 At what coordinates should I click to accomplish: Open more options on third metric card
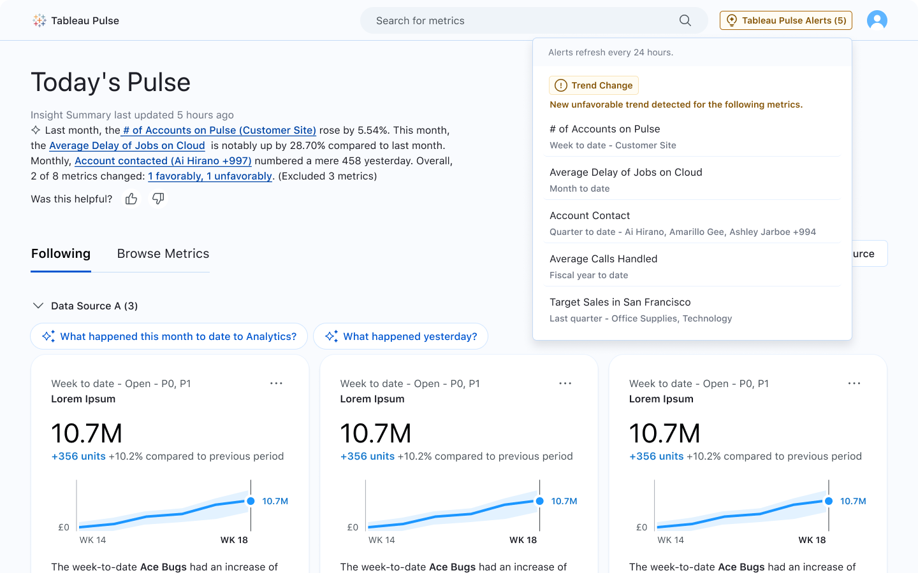(x=854, y=383)
